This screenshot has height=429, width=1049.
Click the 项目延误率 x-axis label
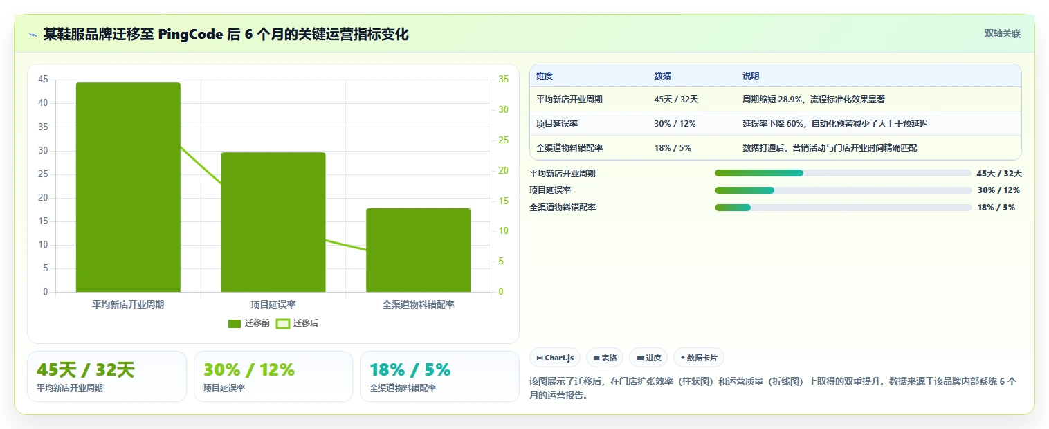click(x=273, y=304)
